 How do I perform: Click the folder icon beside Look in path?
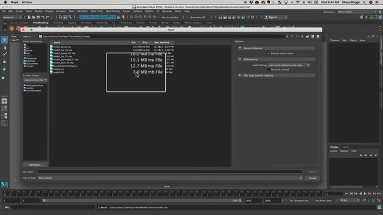point(41,36)
